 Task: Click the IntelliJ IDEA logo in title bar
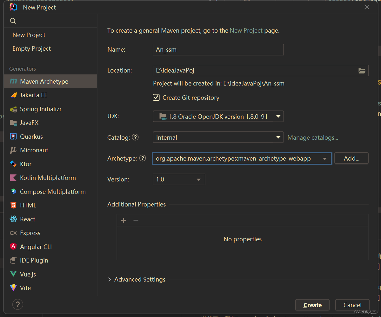tap(13, 7)
